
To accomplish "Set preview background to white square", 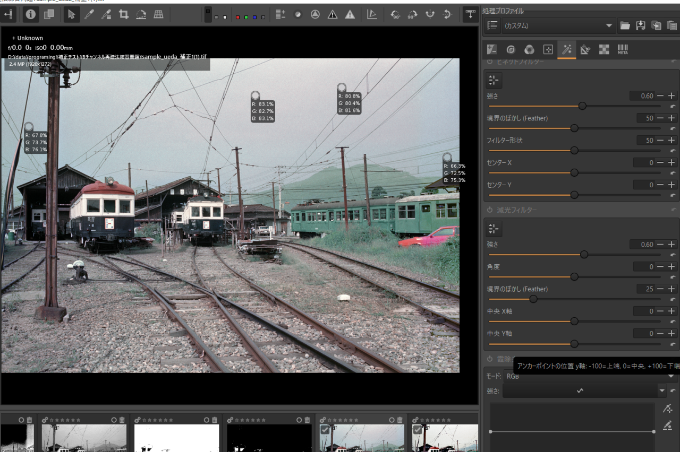I will 225,18.
